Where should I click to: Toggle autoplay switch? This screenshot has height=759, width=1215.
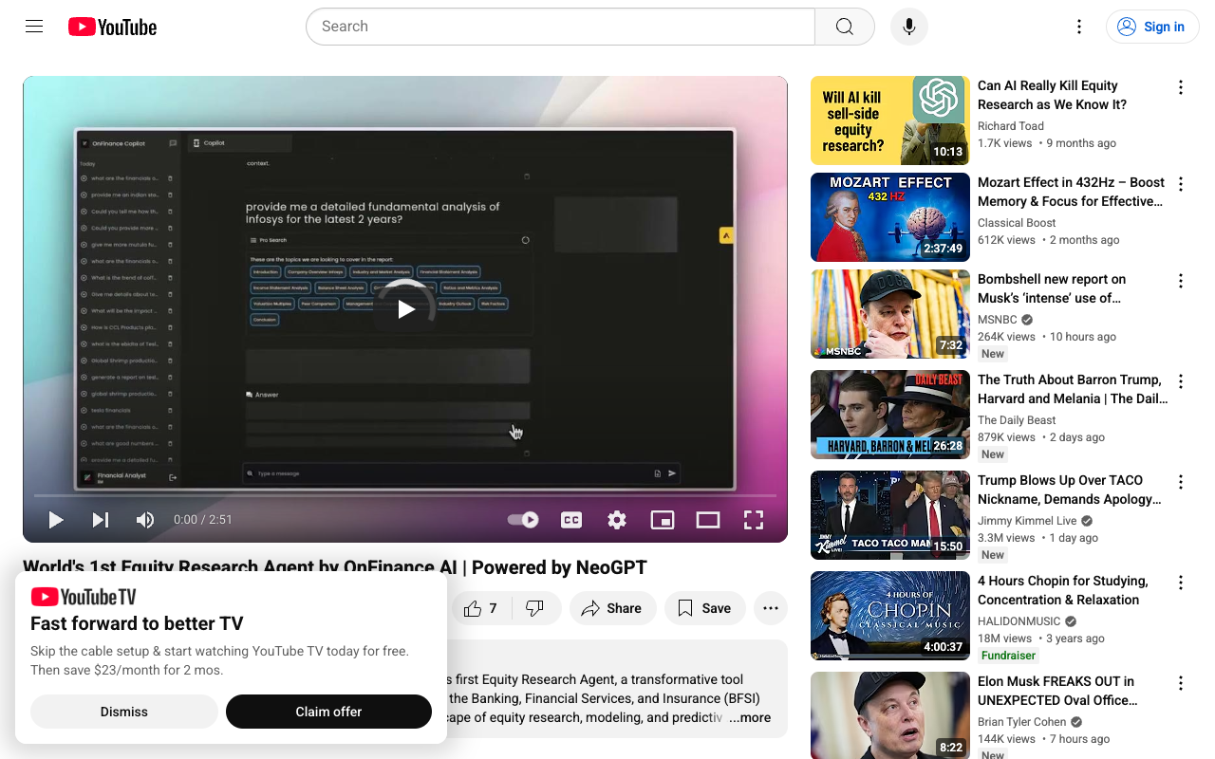pos(523,519)
